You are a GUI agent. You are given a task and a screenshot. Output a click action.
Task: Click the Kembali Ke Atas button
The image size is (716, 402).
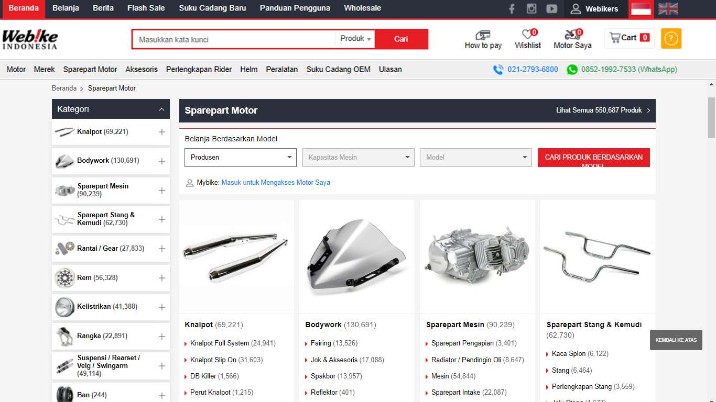pos(676,340)
